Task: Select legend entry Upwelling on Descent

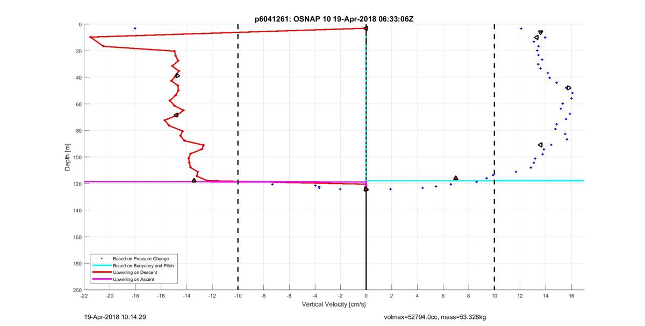Action: point(135,273)
